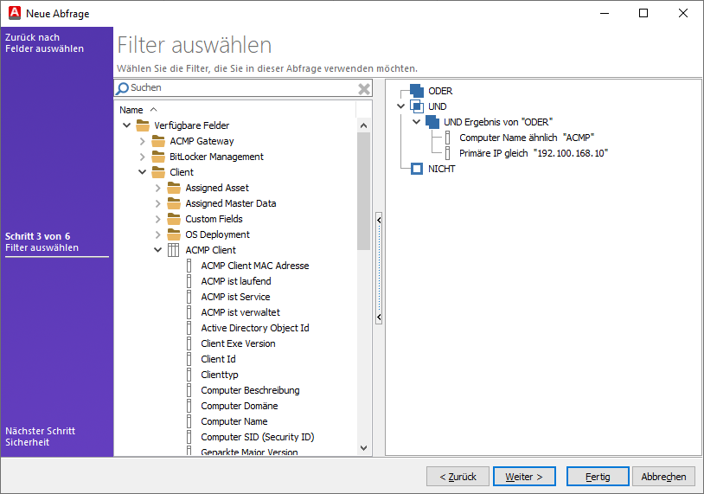Click the field icon of ACMP ist laufend
Image resolution: width=704 pixels, height=494 pixels.
point(189,281)
